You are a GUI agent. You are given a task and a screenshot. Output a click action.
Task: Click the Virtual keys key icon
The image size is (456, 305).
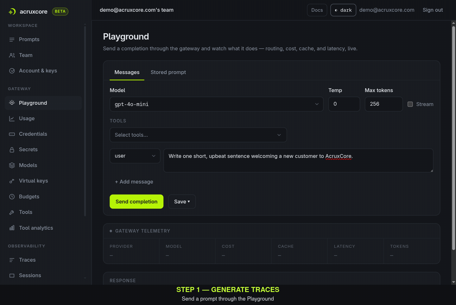click(12, 181)
